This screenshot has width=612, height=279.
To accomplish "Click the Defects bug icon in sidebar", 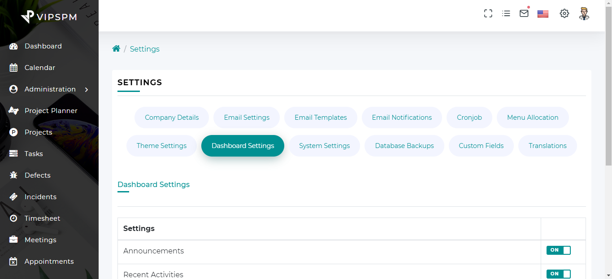I will click(13, 175).
